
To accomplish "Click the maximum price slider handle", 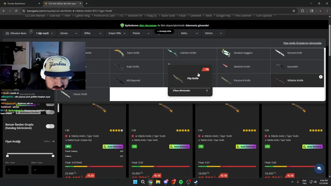I will 53,156.
